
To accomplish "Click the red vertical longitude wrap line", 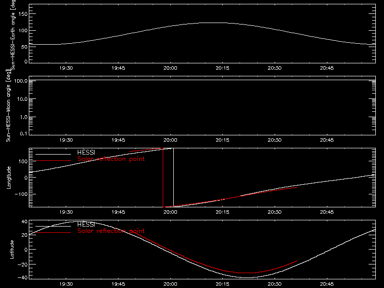I will 163,178.
